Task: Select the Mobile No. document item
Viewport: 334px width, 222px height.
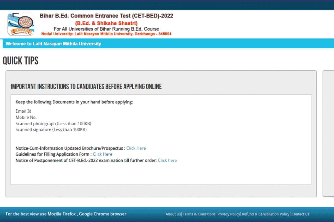Action: (x=26, y=118)
